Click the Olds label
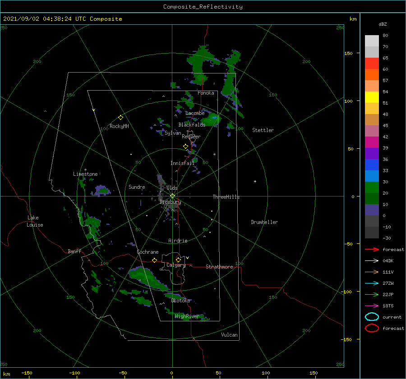Image resolution: width=406 pixels, height=379 pixels. coord(172,188)
